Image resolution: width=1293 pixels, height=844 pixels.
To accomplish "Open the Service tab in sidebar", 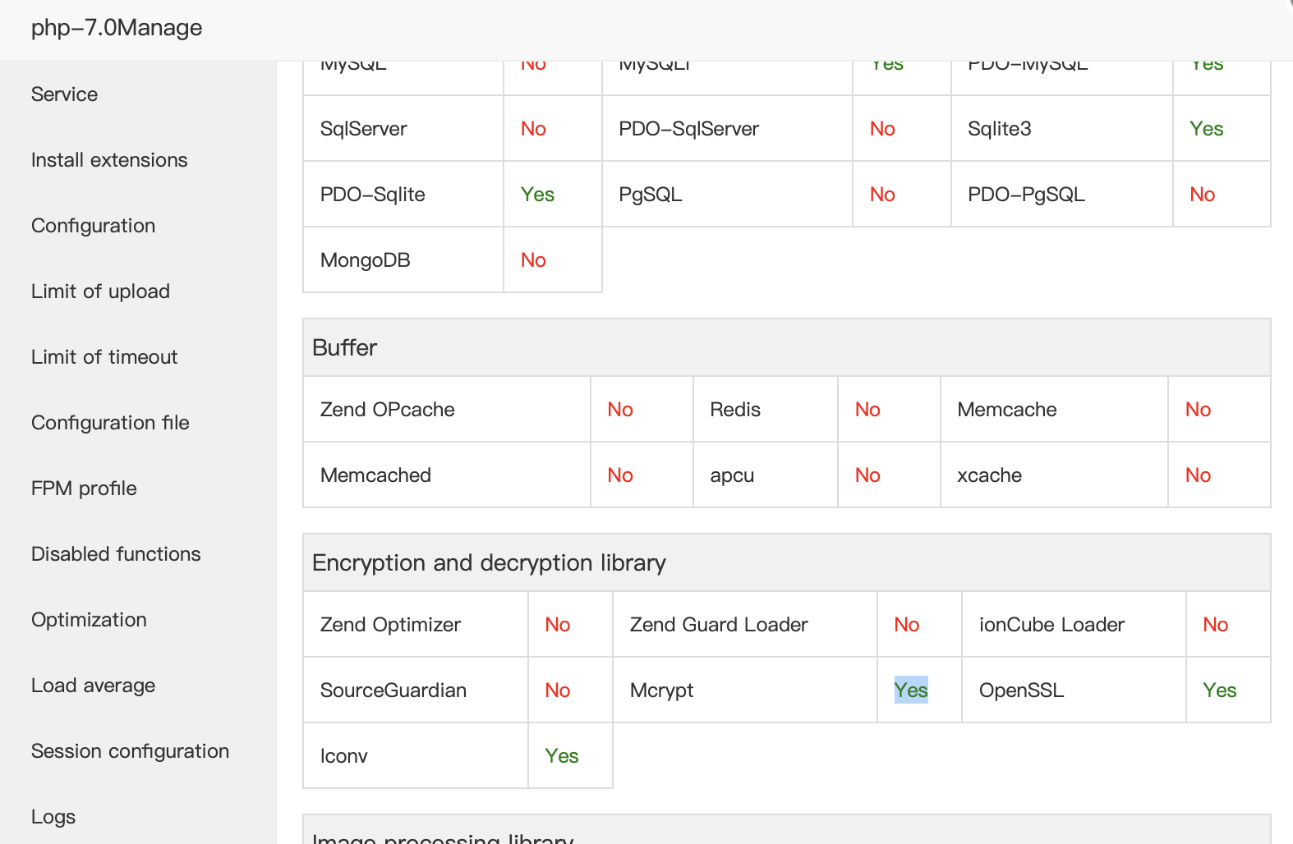I will (64, 94).
